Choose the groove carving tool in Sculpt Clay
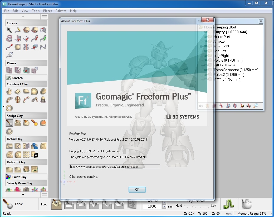 point(18,123)
